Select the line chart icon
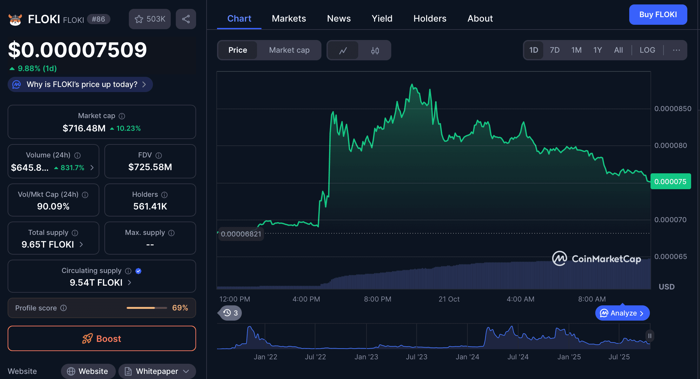The image size is (700, 379). click(343, 50)
